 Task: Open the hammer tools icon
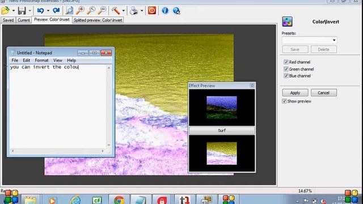tap(116, 11)
